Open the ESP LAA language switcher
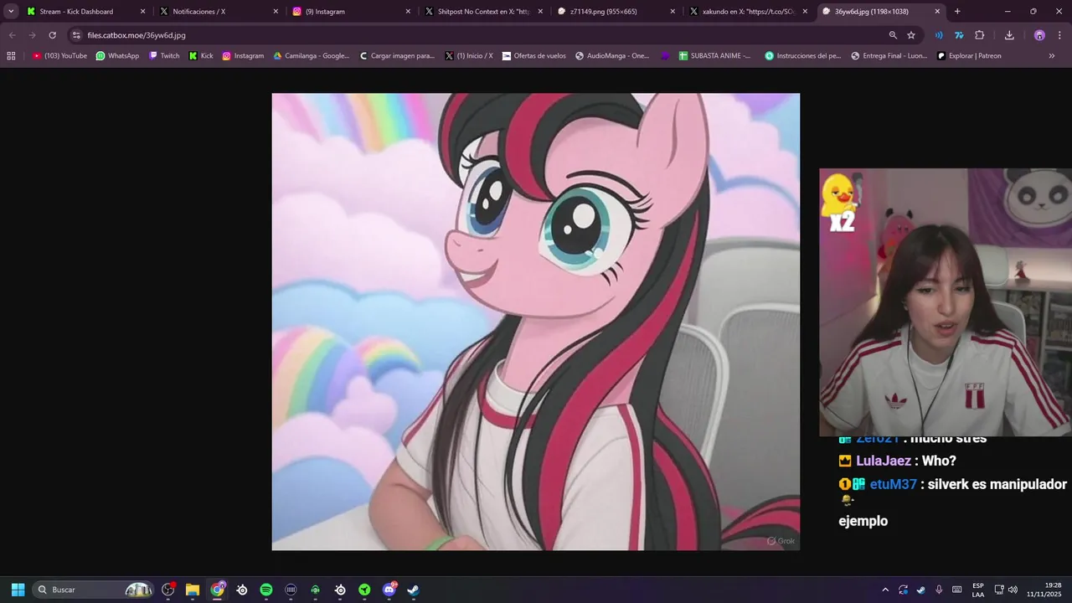This screenshot has height=603, width=1072. [x=978, y=590]
